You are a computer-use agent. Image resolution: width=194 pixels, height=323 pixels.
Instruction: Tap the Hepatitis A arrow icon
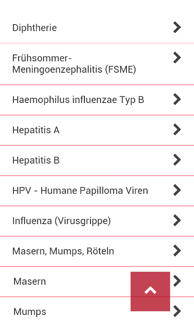click(177, 130)
